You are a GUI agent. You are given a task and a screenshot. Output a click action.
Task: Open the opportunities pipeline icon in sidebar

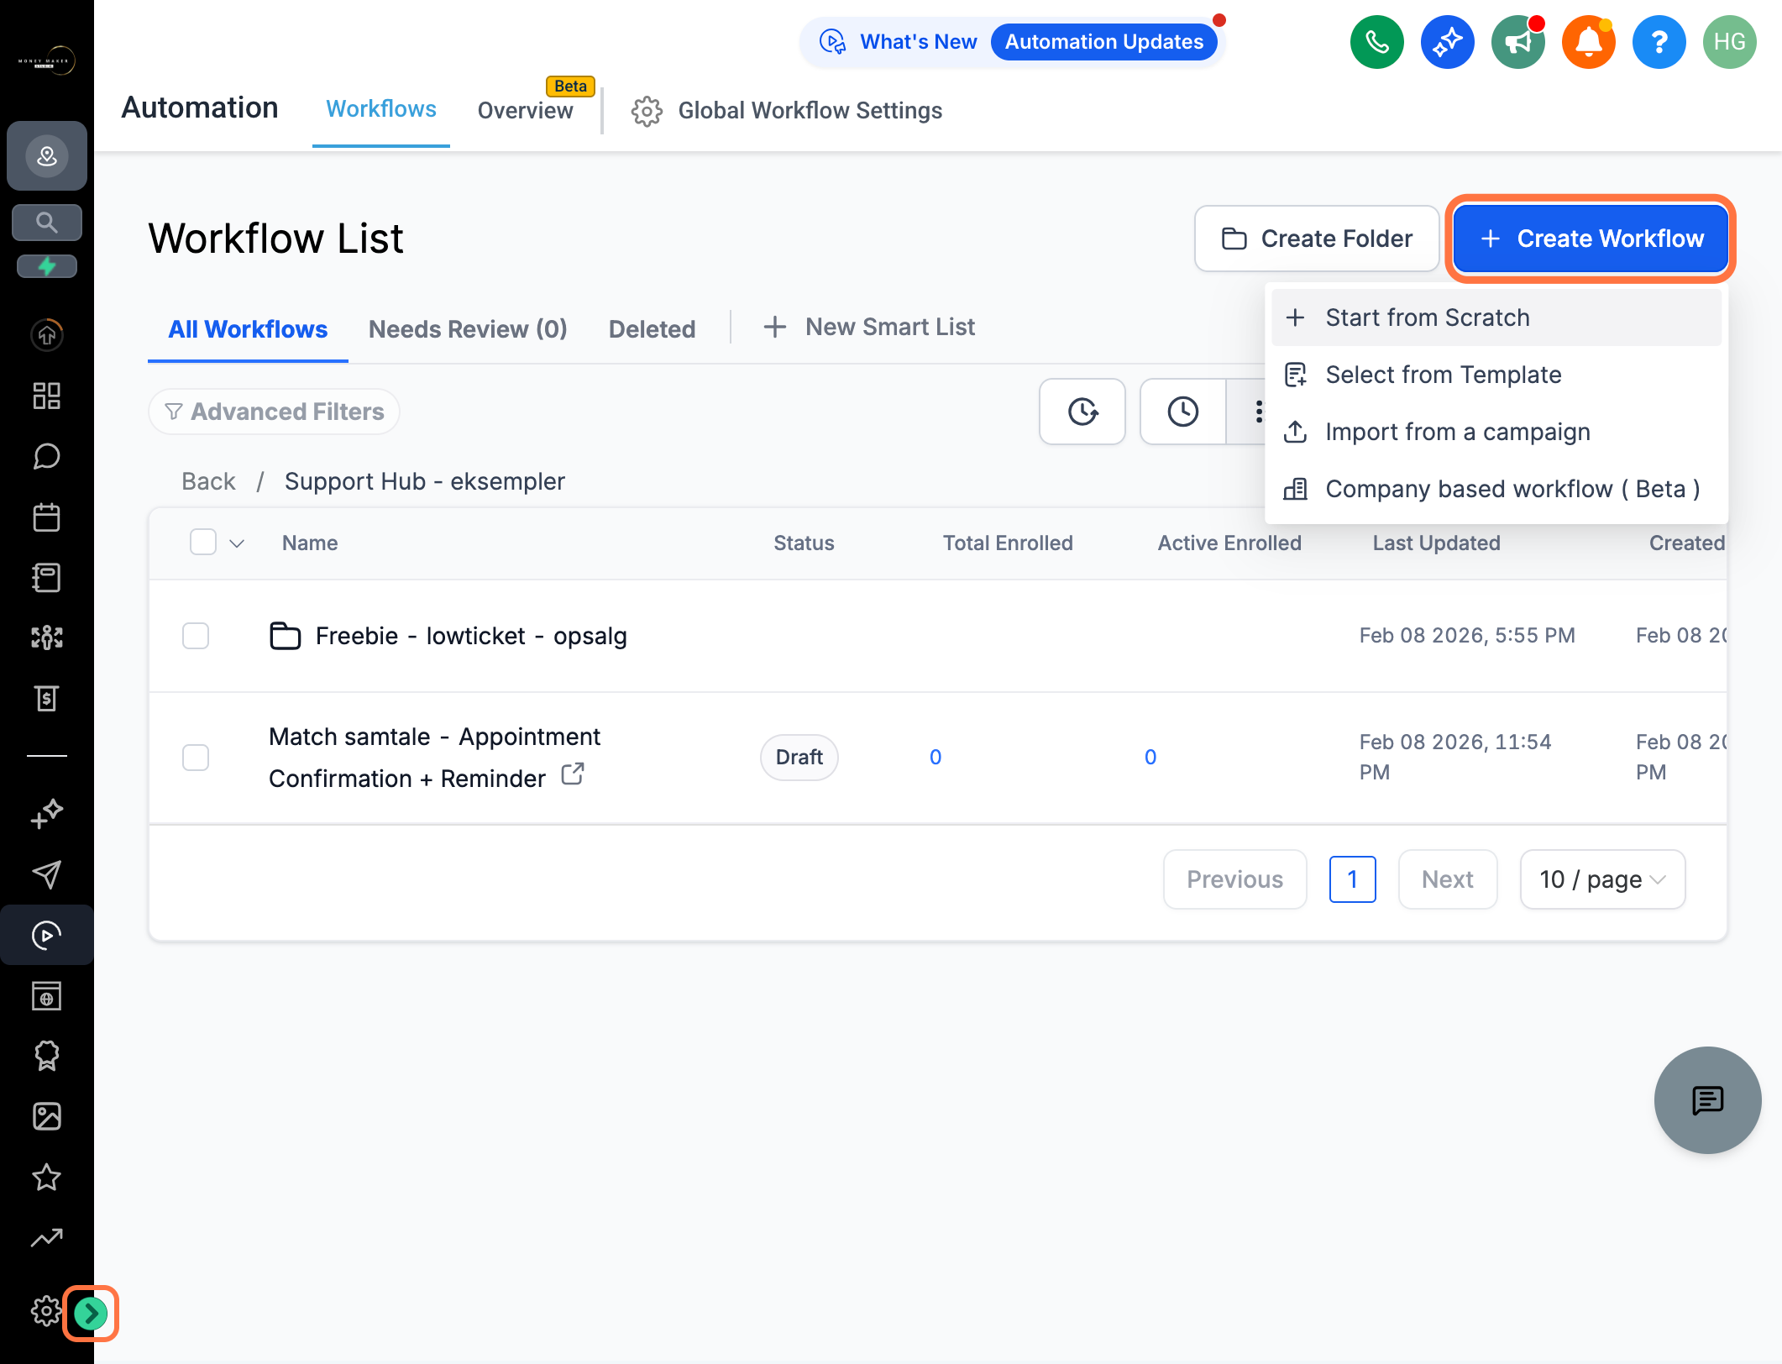47,637
